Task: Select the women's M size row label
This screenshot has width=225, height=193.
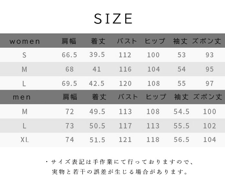Action: tap(25, 69)
